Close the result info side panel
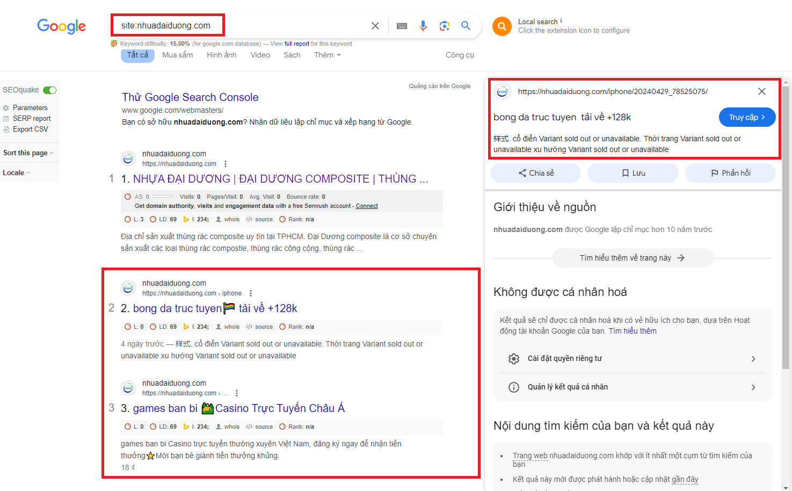This screenshot has height=491, width=792. 761,91
